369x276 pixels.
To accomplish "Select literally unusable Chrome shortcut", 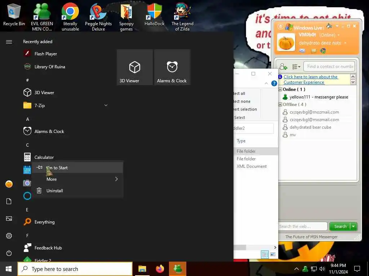I will [70, 17].
